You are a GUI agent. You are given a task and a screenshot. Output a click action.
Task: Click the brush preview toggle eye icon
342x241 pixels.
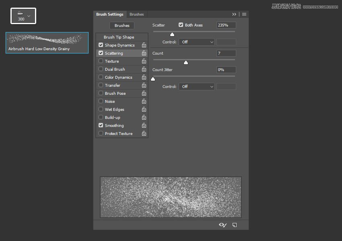tap(223, 225)
